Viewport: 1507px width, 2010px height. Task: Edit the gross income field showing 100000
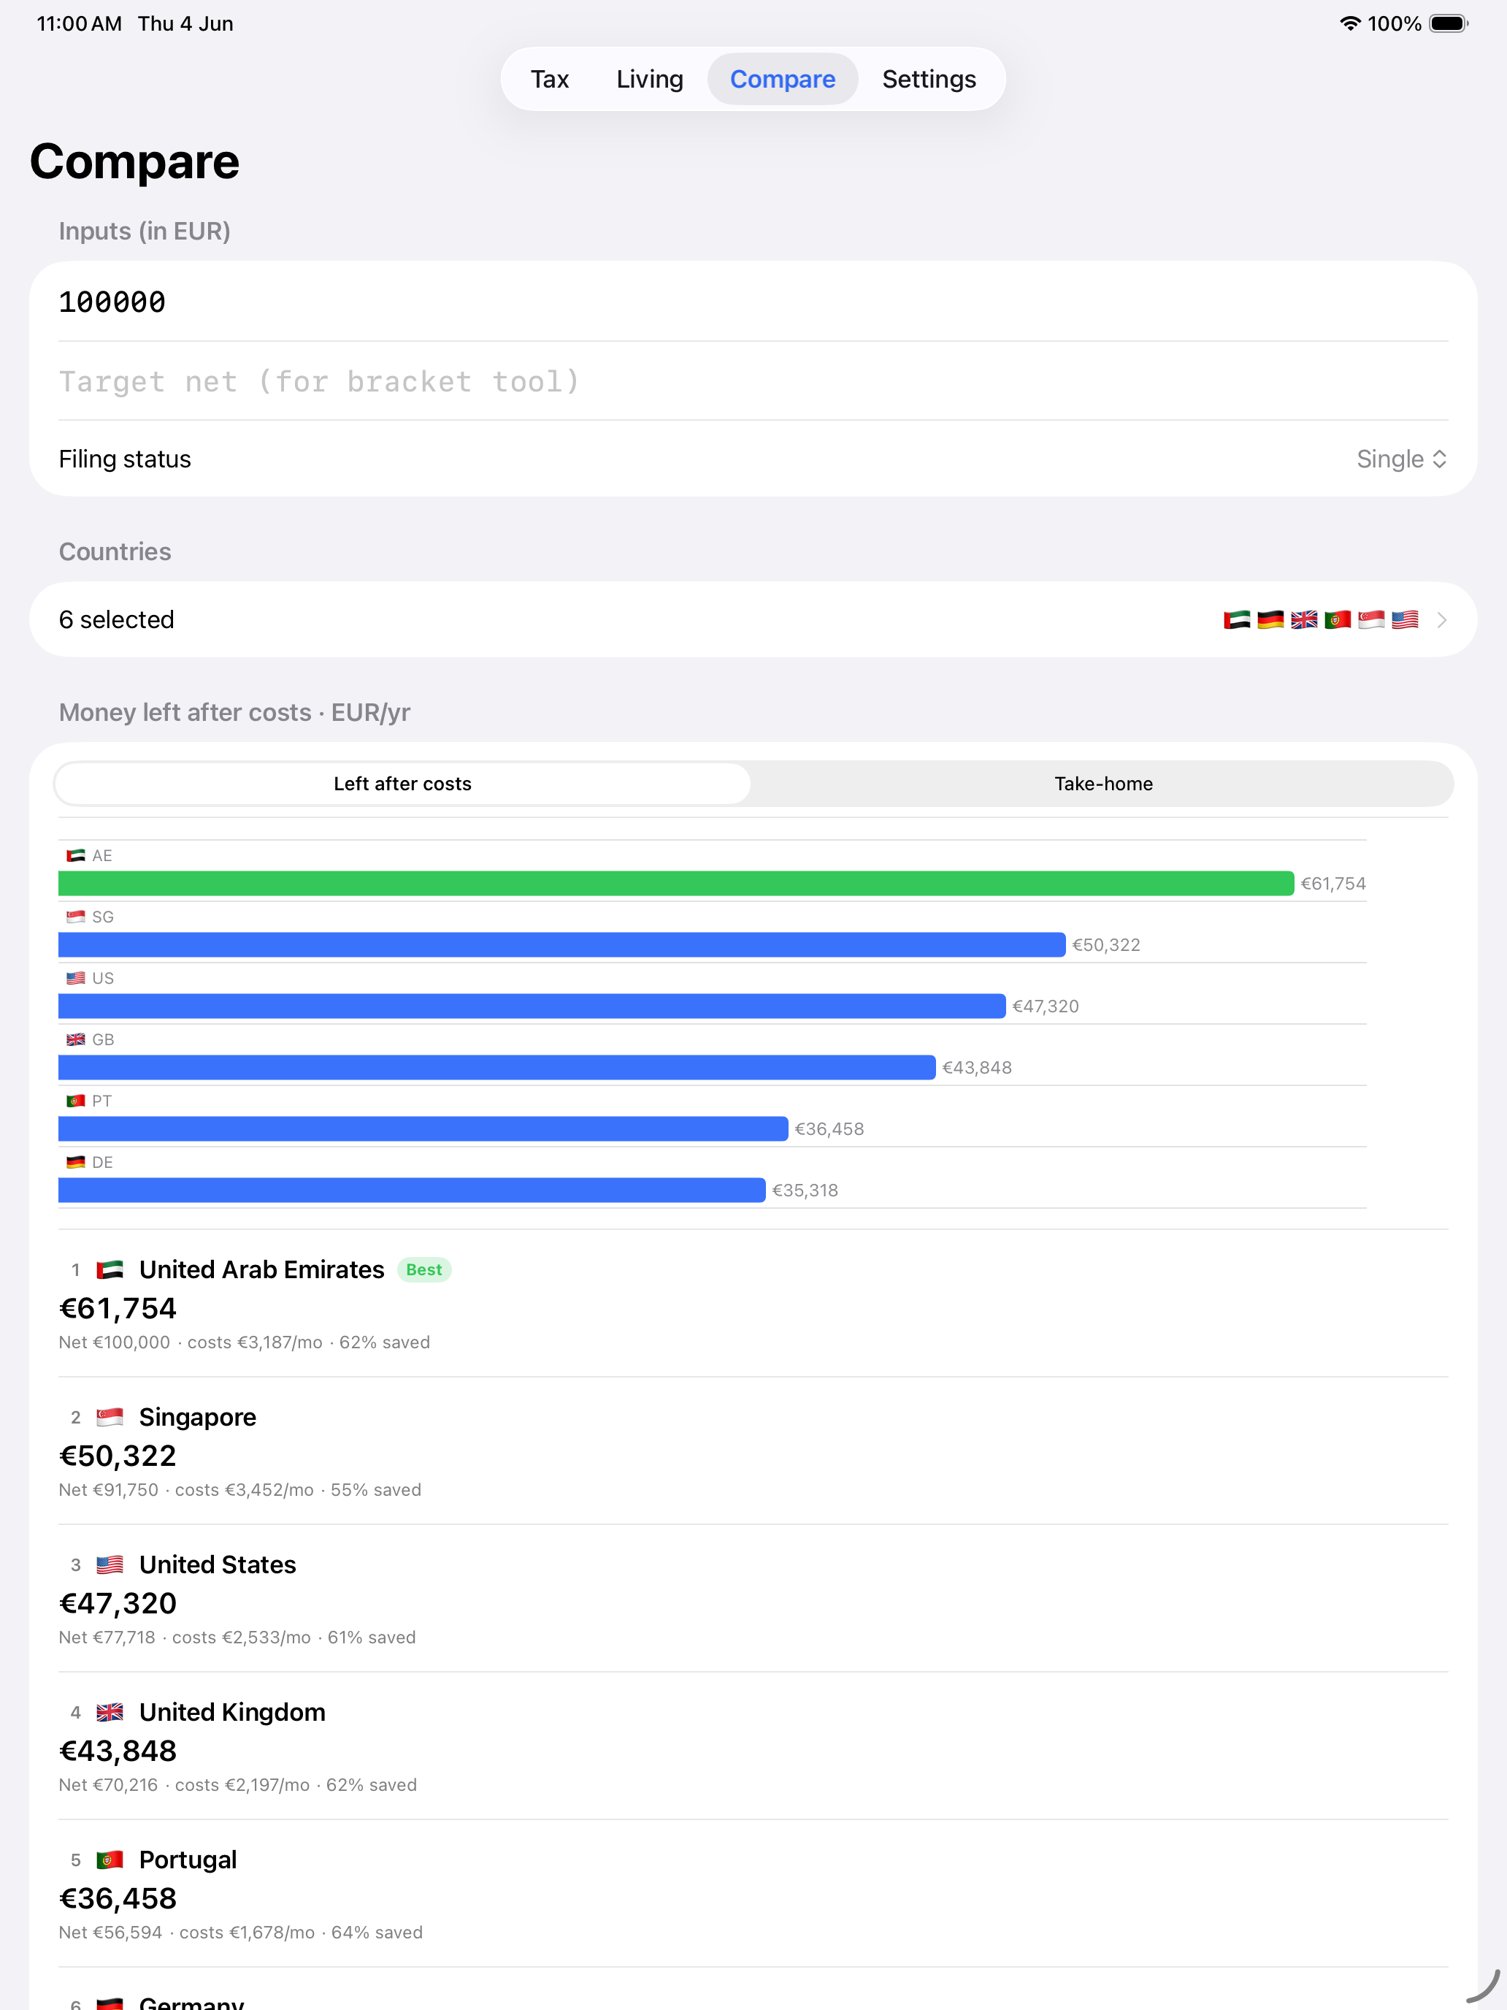pyautogui.click(x=753, y=302)
